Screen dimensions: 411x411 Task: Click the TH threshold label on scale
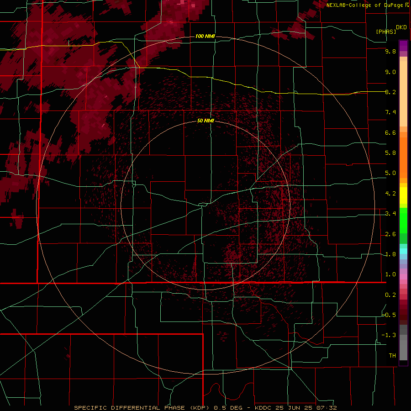(x=392, y=356)
